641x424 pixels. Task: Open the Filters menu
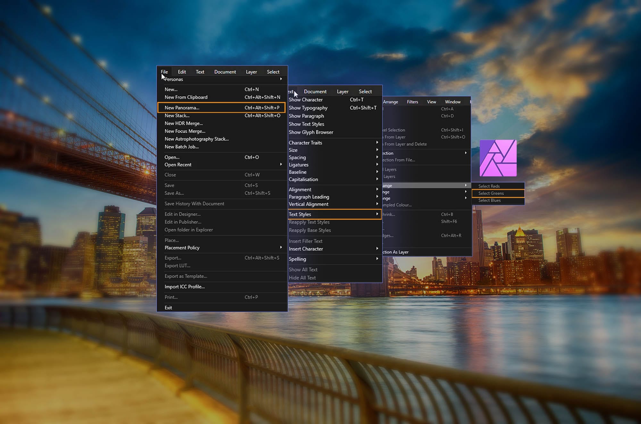point(412,101)
